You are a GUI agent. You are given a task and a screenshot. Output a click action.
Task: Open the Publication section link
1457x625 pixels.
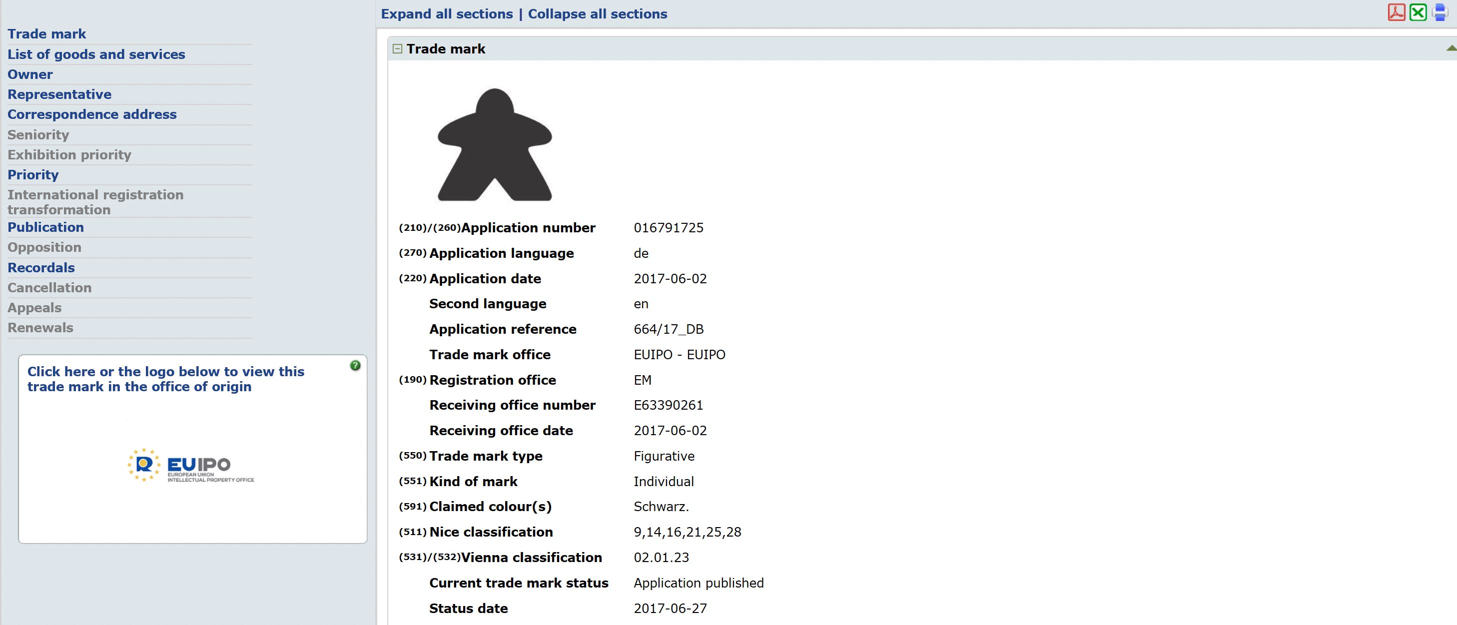[45, 227]
